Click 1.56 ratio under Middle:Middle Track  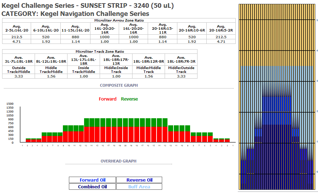tap(149, 76)
